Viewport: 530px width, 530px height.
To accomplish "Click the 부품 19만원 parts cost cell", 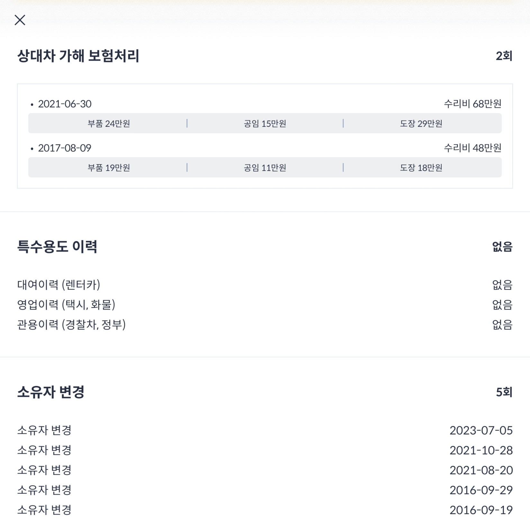I will tap(109, 168).
